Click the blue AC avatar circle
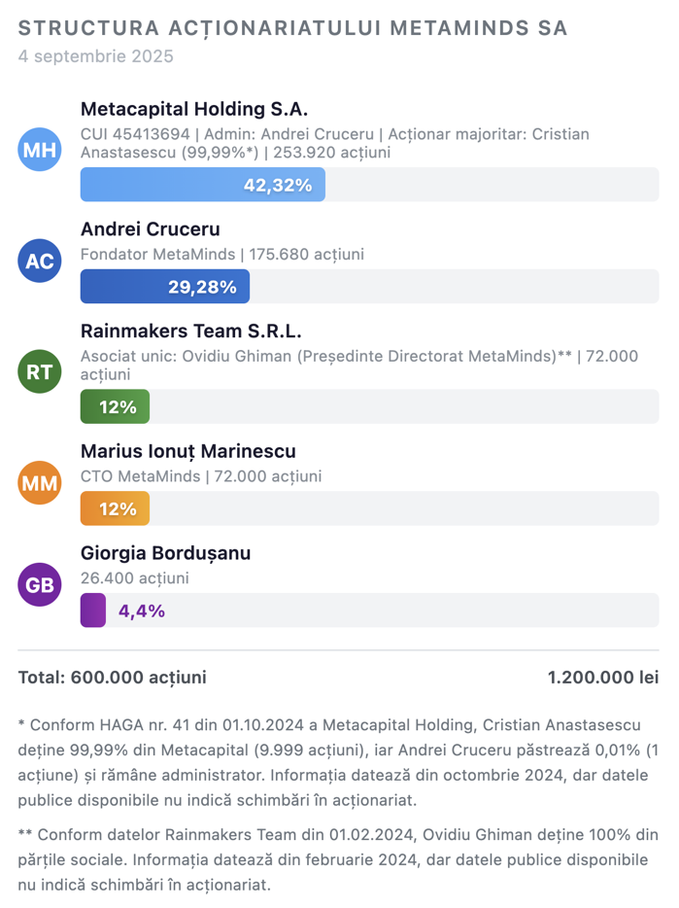Screen dimensions: 679x908 40,261
